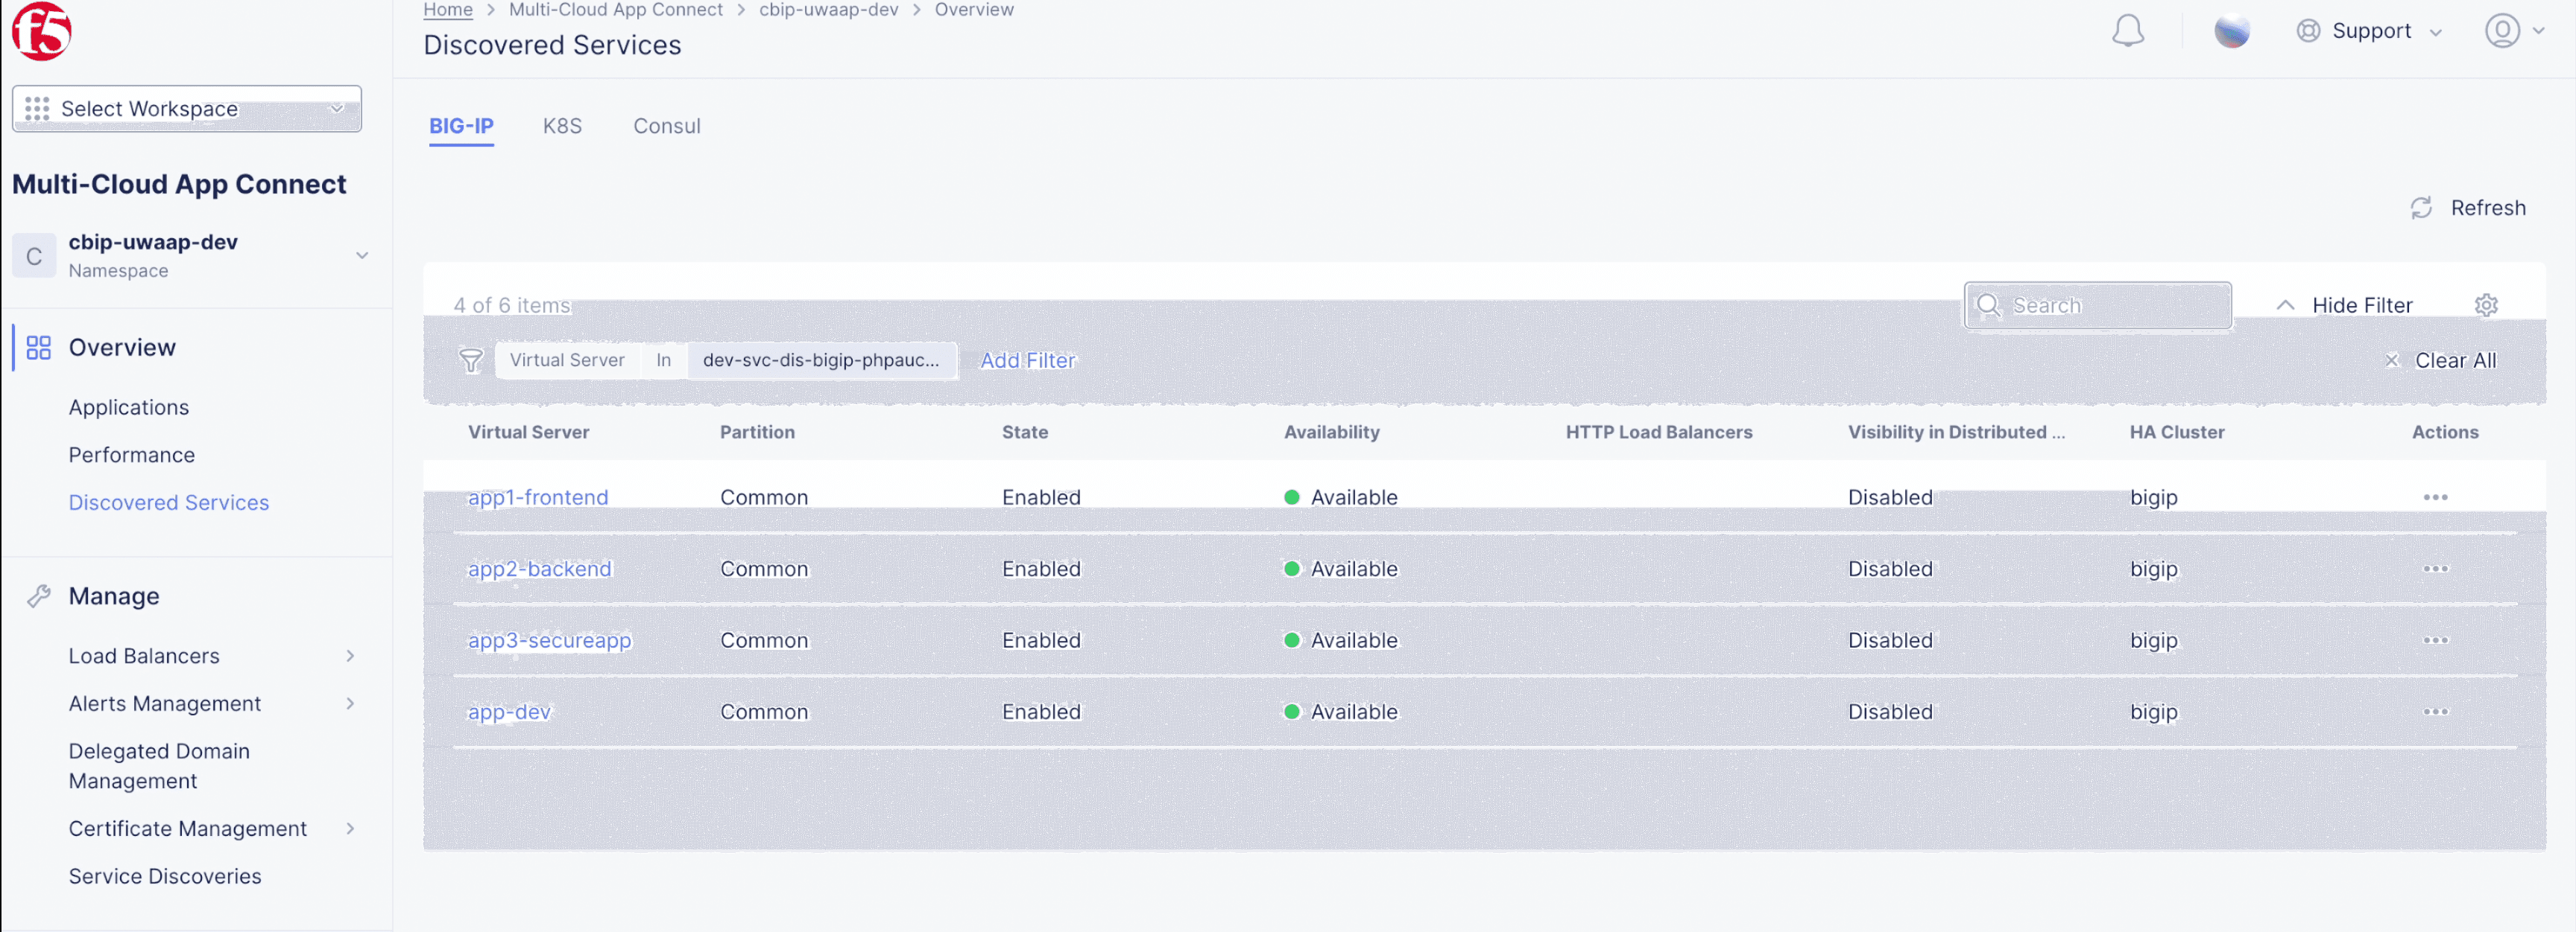The image size is (2576, 932).
Task: Open actions menu for app1-frontend
Action: click(2435, 497)
